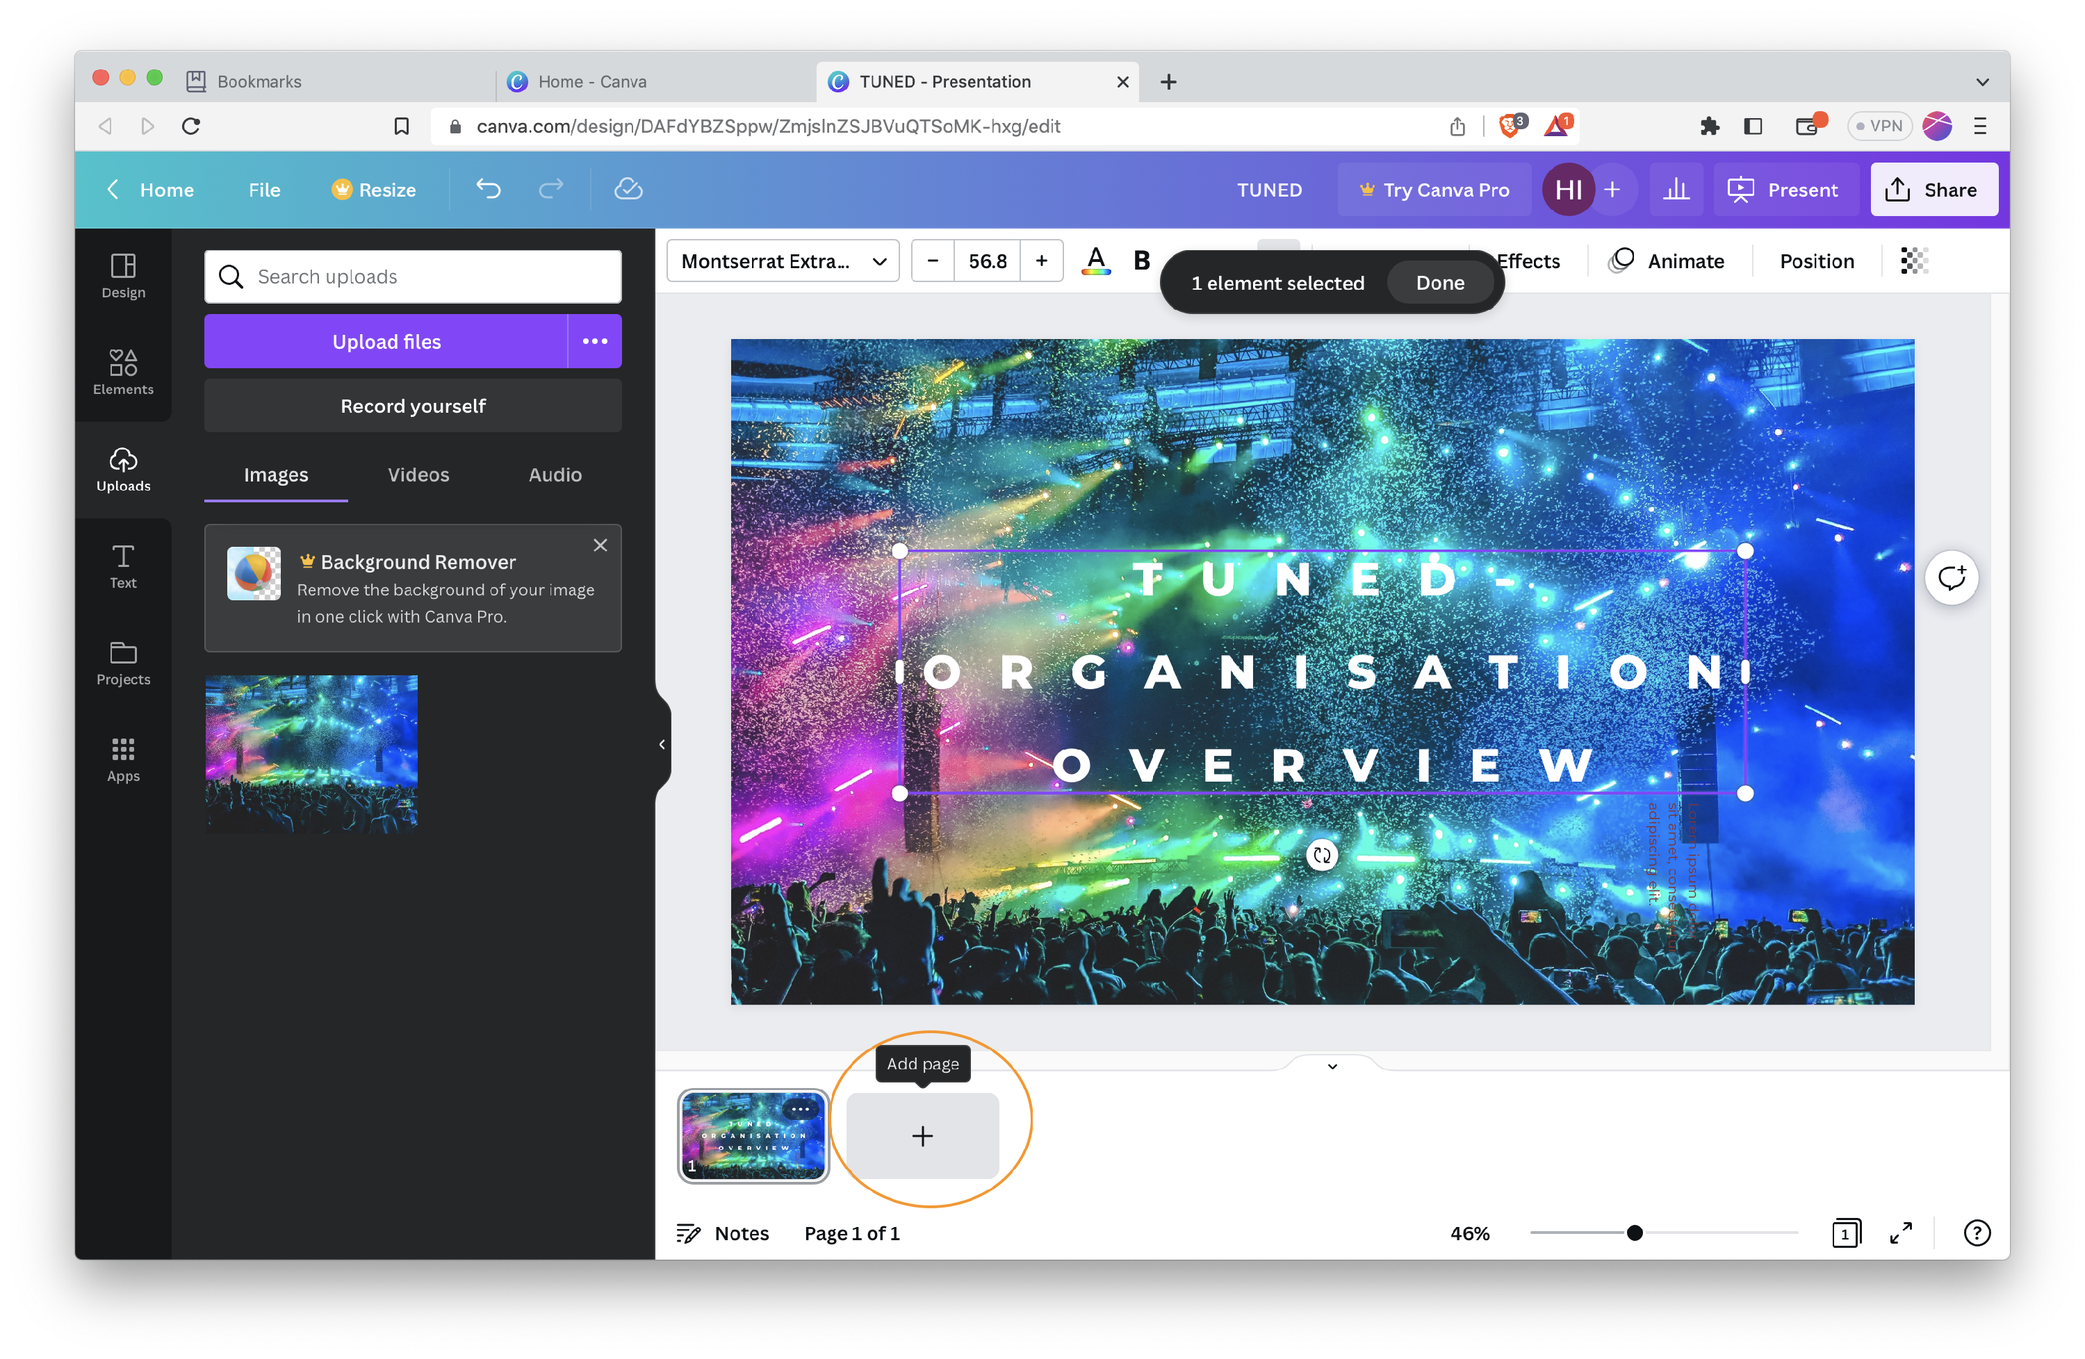Toggle the Notes panel

tap(723, 1233)
